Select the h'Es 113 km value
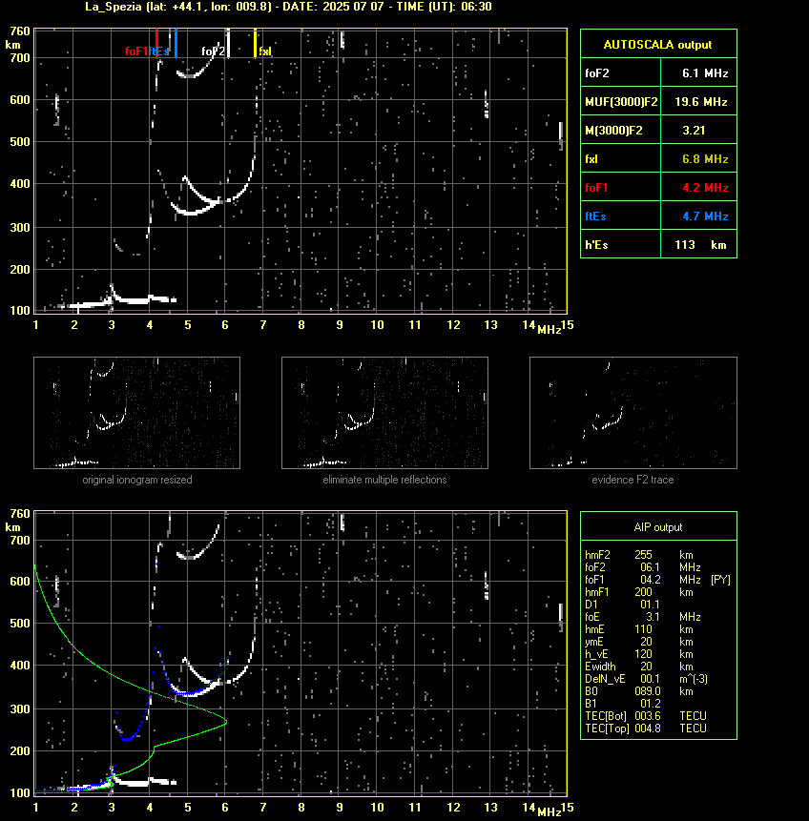The width and height of the screenshot is (809, 821). (x=700, y=245)
